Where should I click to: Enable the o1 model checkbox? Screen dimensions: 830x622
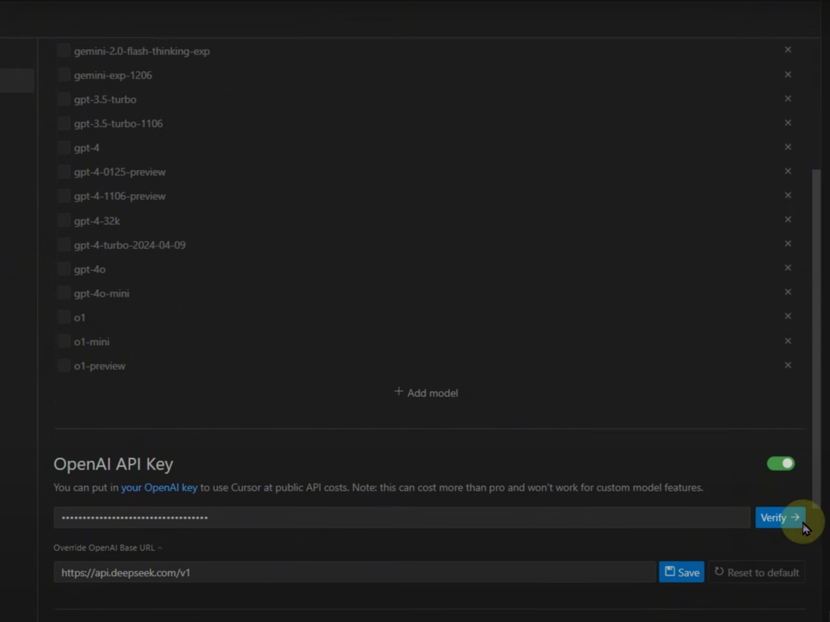coord(63,318)
